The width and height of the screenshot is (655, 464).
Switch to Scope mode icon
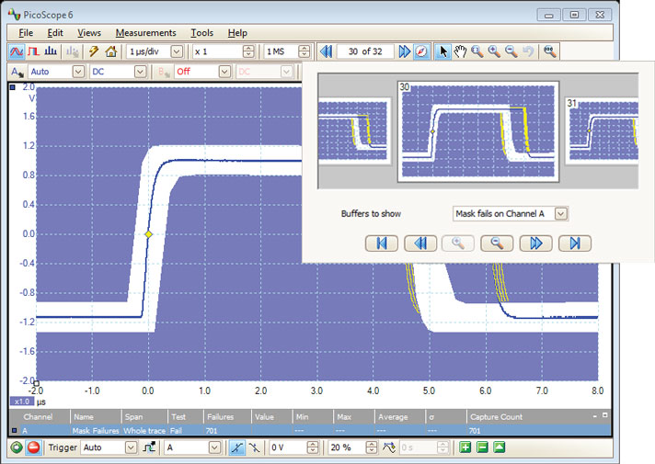(16, 51)
